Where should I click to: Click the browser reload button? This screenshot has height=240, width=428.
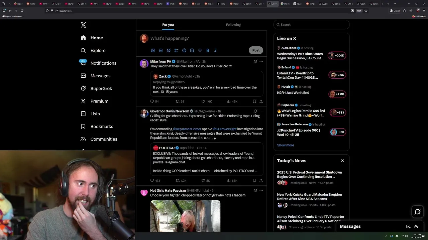point(22,11)
